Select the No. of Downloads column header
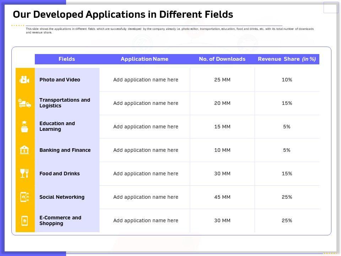 (222, 59)
